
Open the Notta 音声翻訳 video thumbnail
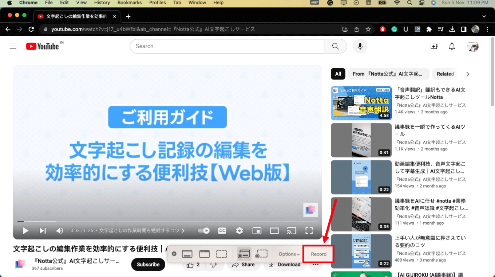coord(361,103)
